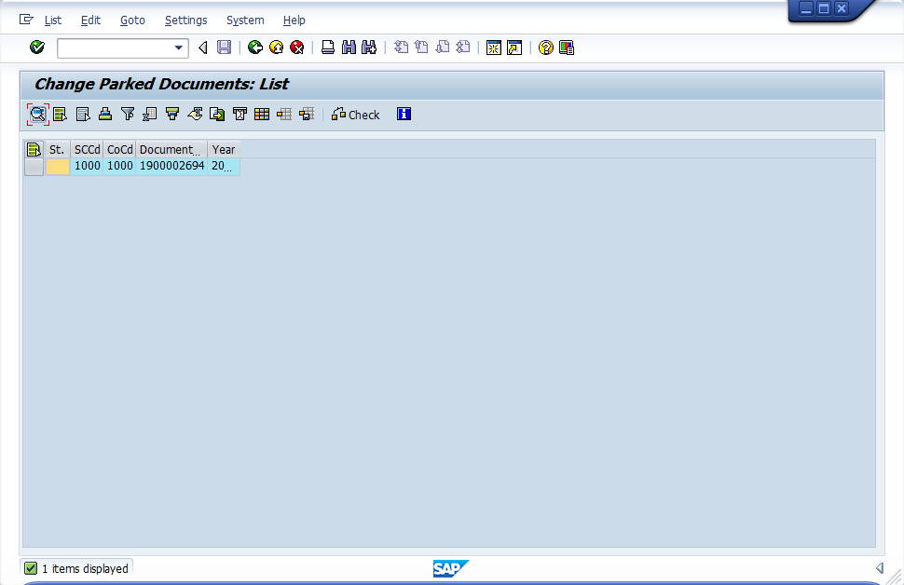Image resolution: width=904 pixels, height=585 pixels.
Task: Click the Document column header
Action: (171, 150)
